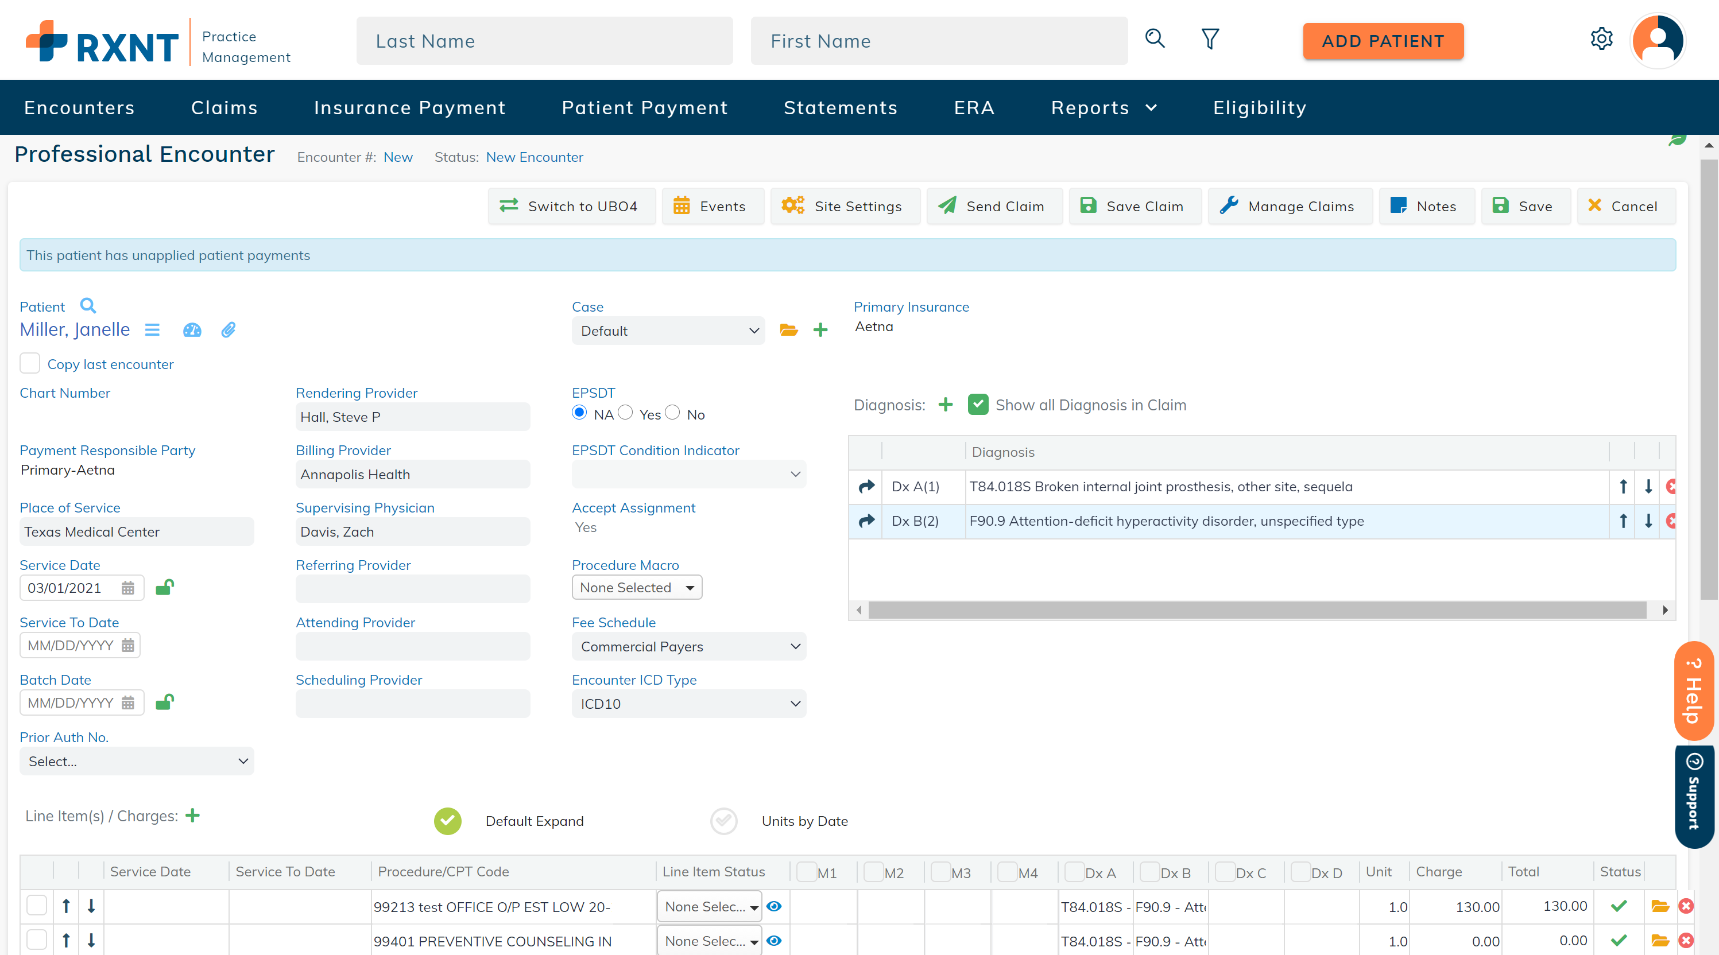
Task: Toggle the Service Date lock icon
Action: coord(165,587)
